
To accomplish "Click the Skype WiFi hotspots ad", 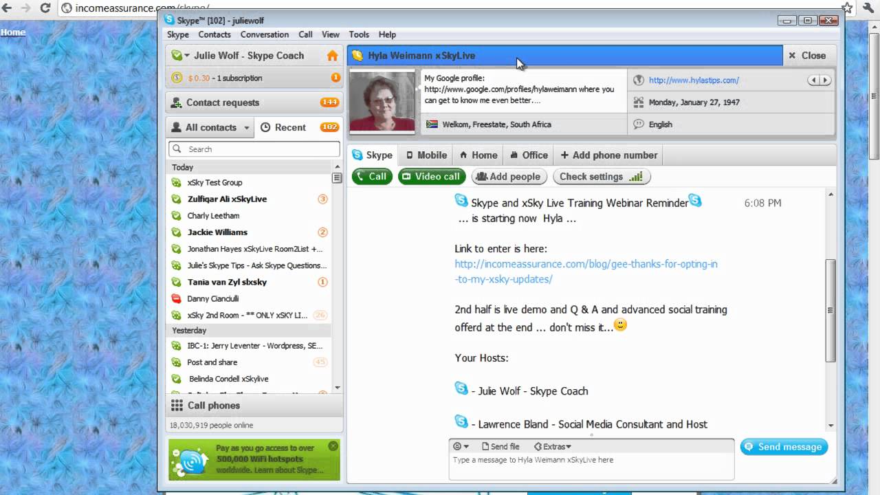I will (254, 459).
